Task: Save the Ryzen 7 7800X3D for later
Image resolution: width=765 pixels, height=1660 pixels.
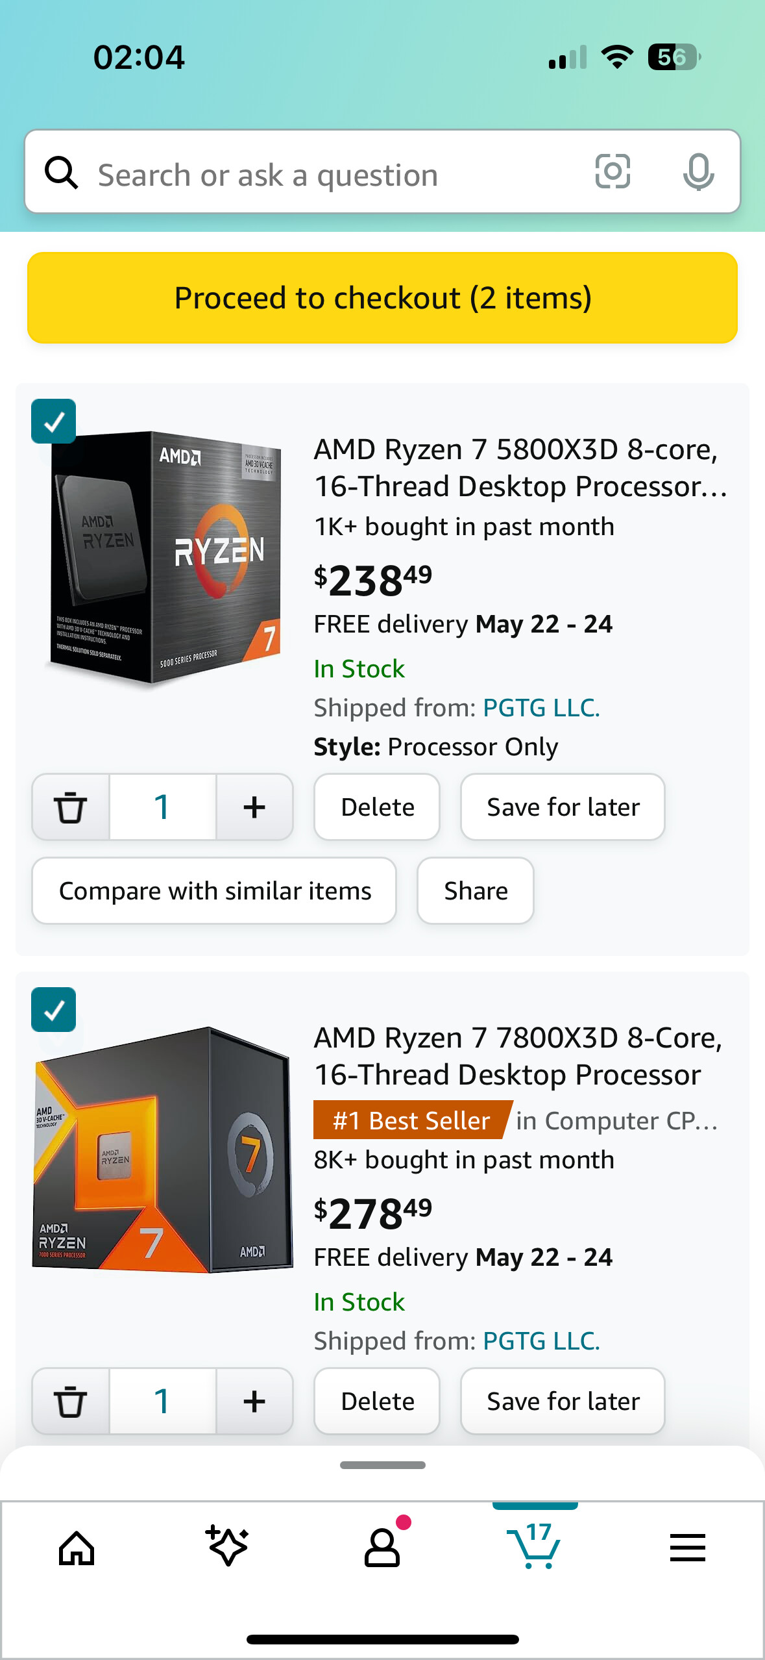Action: coord(563,1401)
